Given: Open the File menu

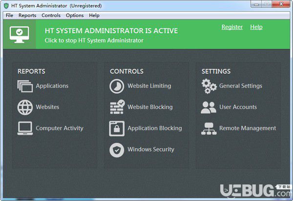Looking at the screenshot, I should pos(9,15).
